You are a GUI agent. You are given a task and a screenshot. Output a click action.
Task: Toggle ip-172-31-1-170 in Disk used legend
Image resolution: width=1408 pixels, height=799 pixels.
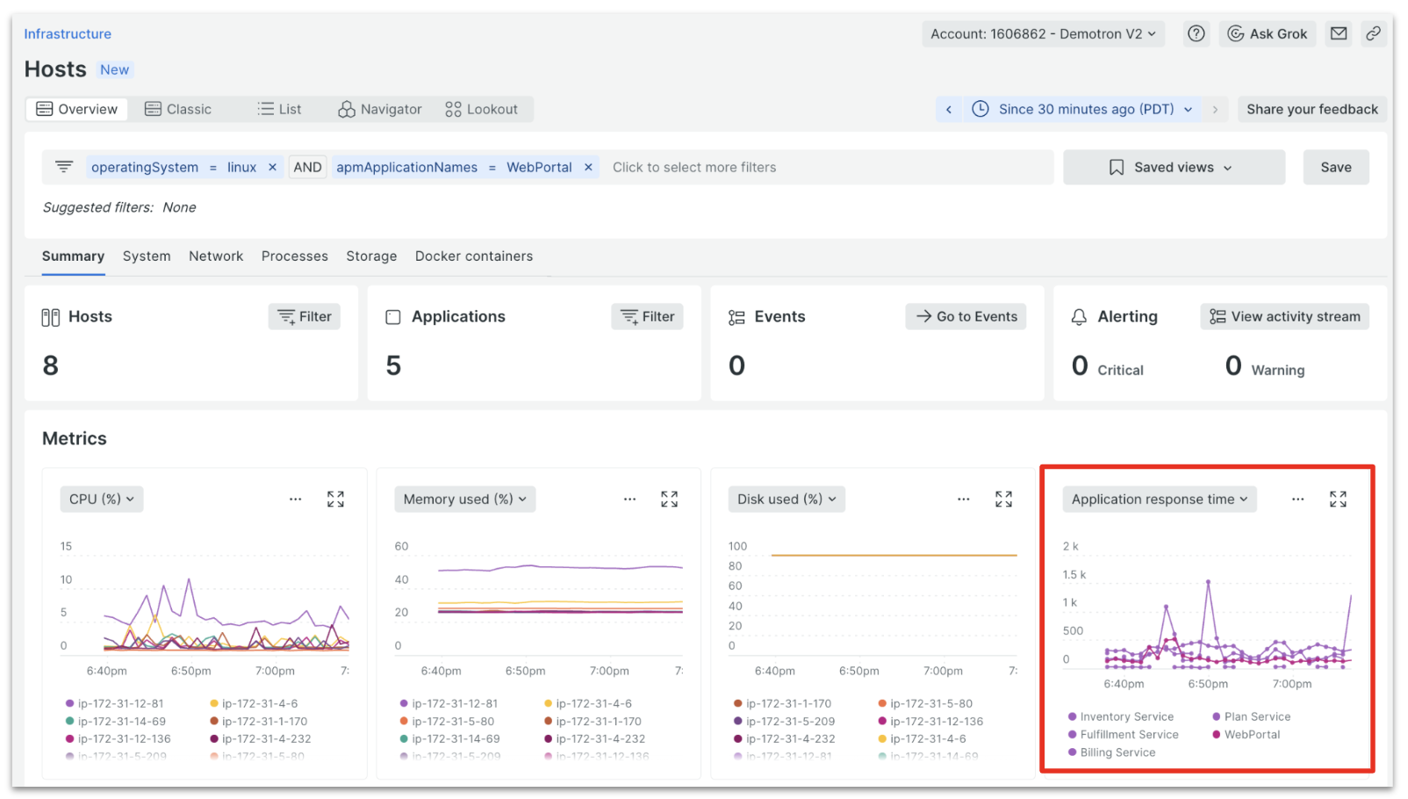click(x=783, y=703)
